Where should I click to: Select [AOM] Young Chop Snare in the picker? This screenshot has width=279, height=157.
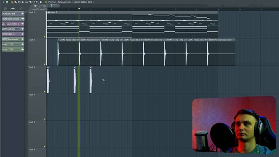pos(13,19)
